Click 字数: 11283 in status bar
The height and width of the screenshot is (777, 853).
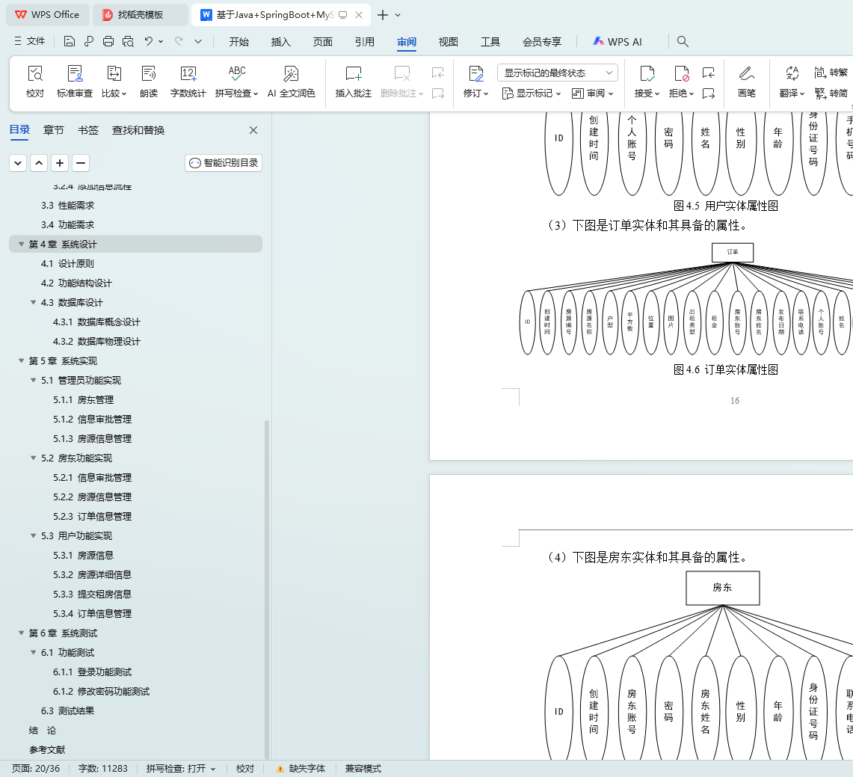click(x=103, y=768)
